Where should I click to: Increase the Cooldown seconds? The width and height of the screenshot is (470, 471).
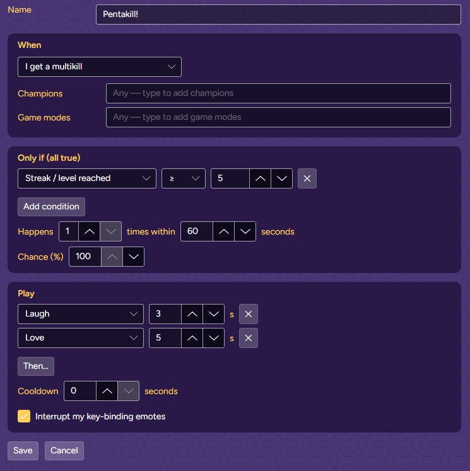click(107, 391)
